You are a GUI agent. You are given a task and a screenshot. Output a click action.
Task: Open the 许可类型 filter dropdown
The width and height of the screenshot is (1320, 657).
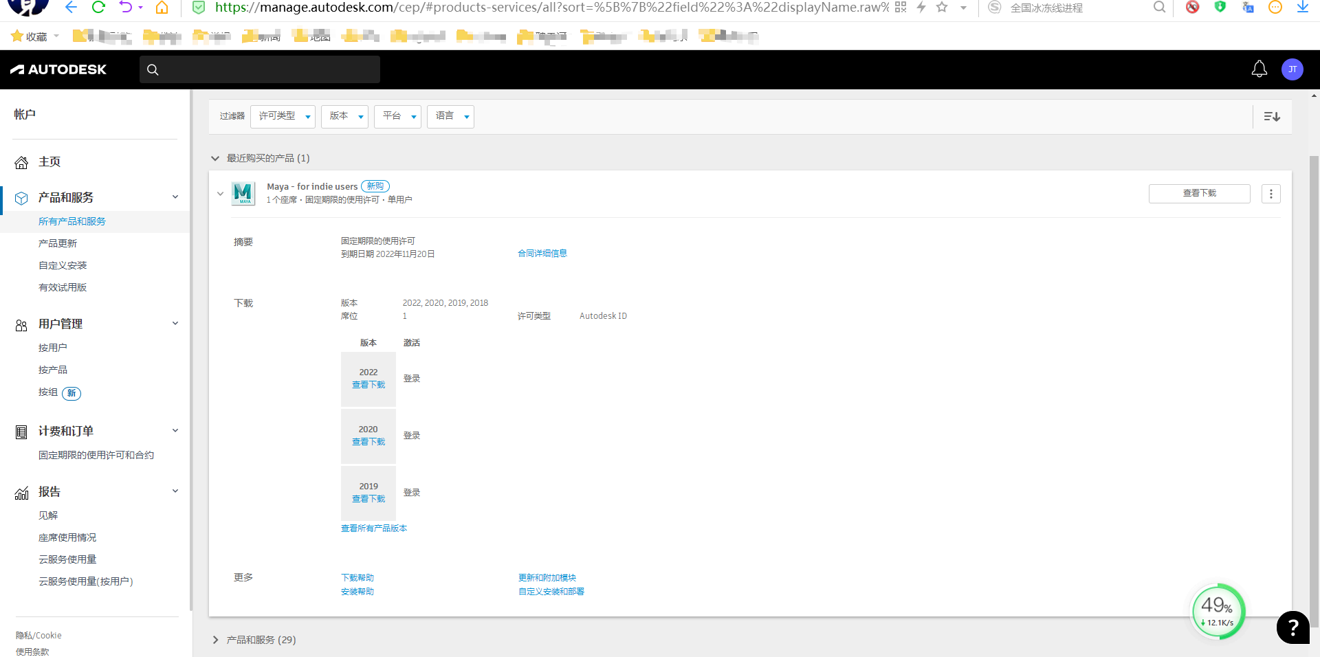[x=283, y=117]
